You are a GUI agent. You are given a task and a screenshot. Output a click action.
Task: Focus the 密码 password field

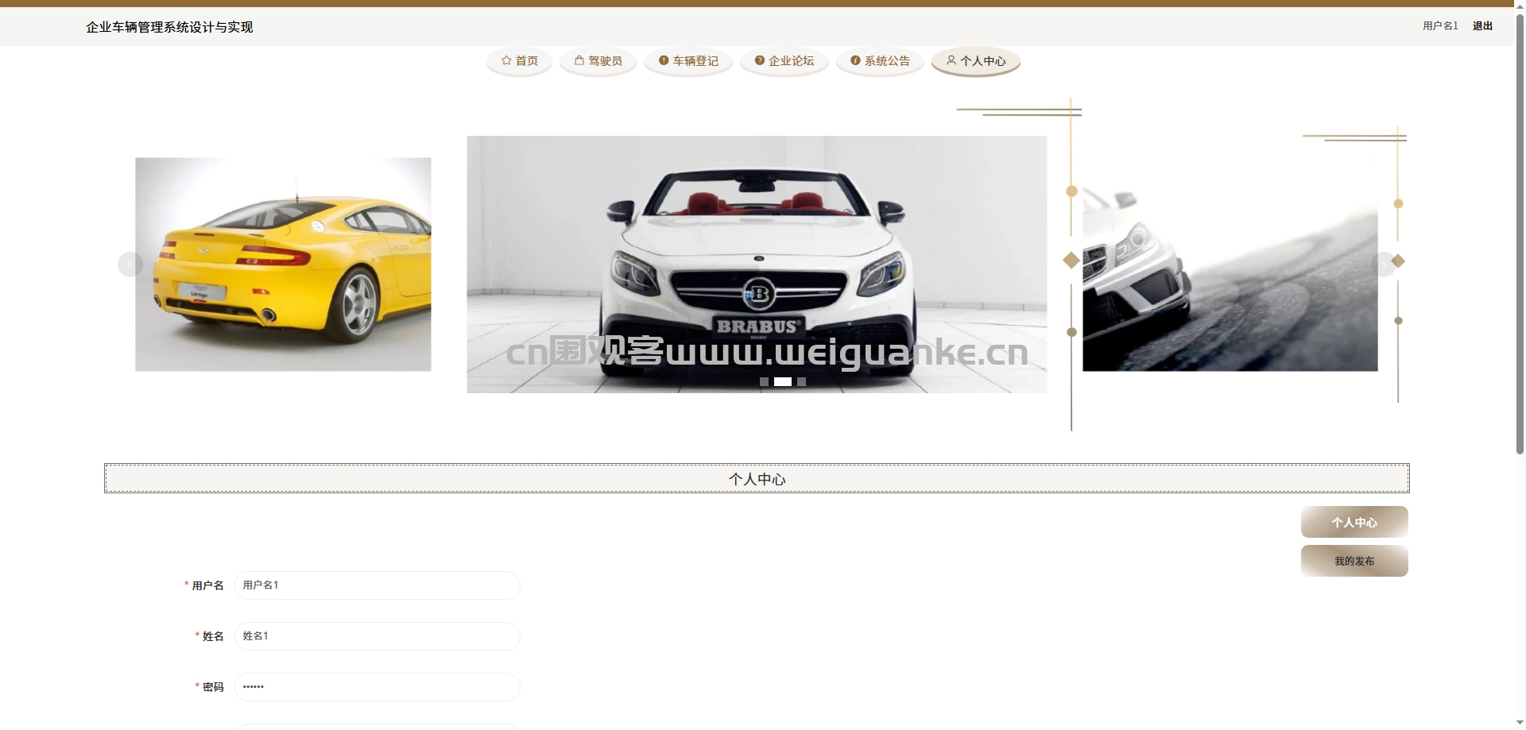[x=378, y=687]
